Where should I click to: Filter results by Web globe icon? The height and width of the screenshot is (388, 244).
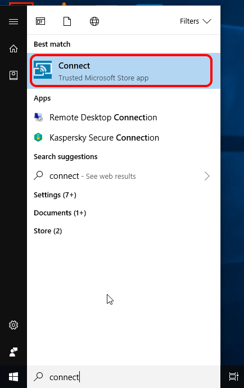coord(94,21)
